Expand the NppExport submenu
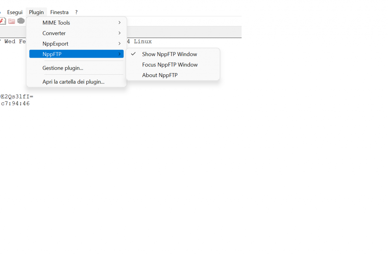This screenshot has height=259, width=388. [77, 44]
